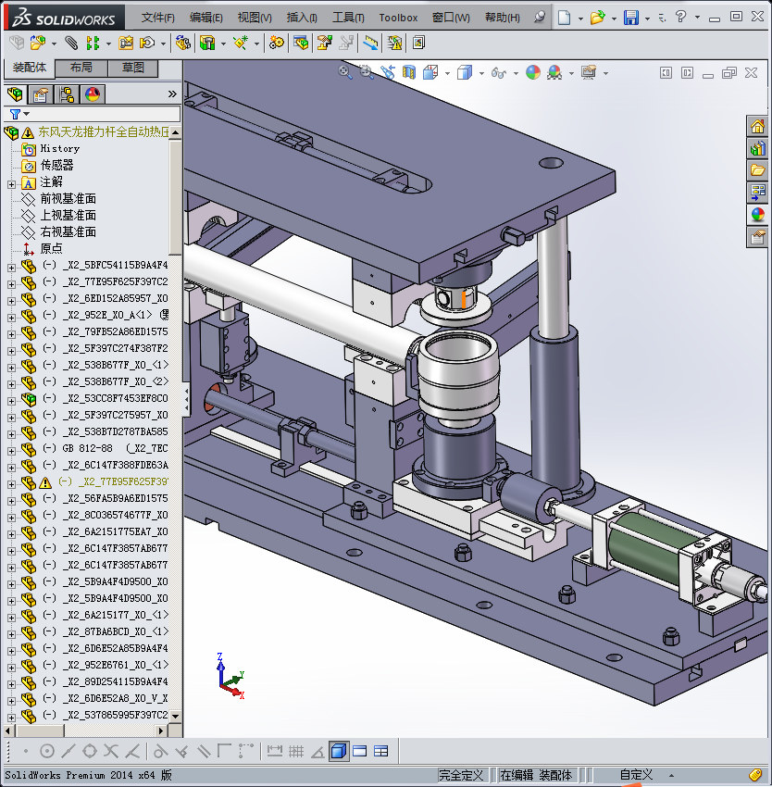Image resolution: width=772 pixels, height=787 pixels.
Task: Open the Appearances color wheel in task pane
Action: [x=757, y=215]
